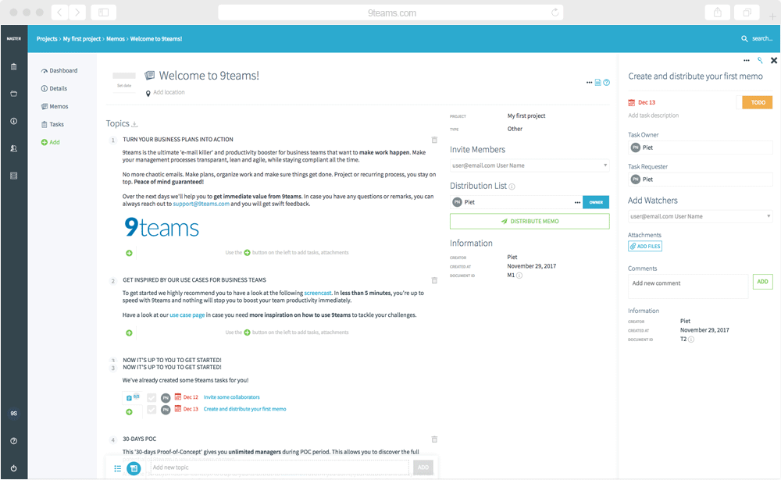Close the task detail panel
781x480 pixels.
click(774, 60)
